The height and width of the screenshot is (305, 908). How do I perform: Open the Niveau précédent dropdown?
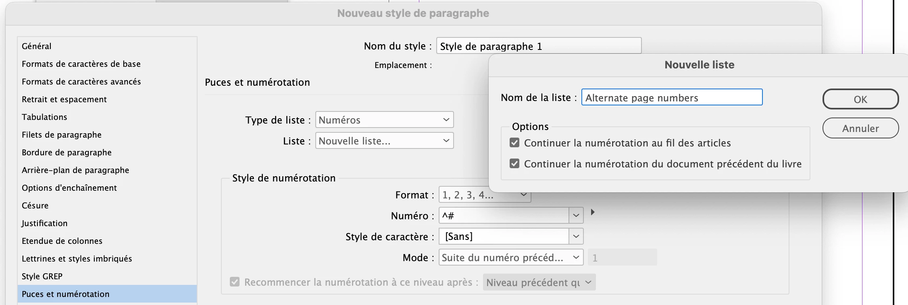click(539, 282)
